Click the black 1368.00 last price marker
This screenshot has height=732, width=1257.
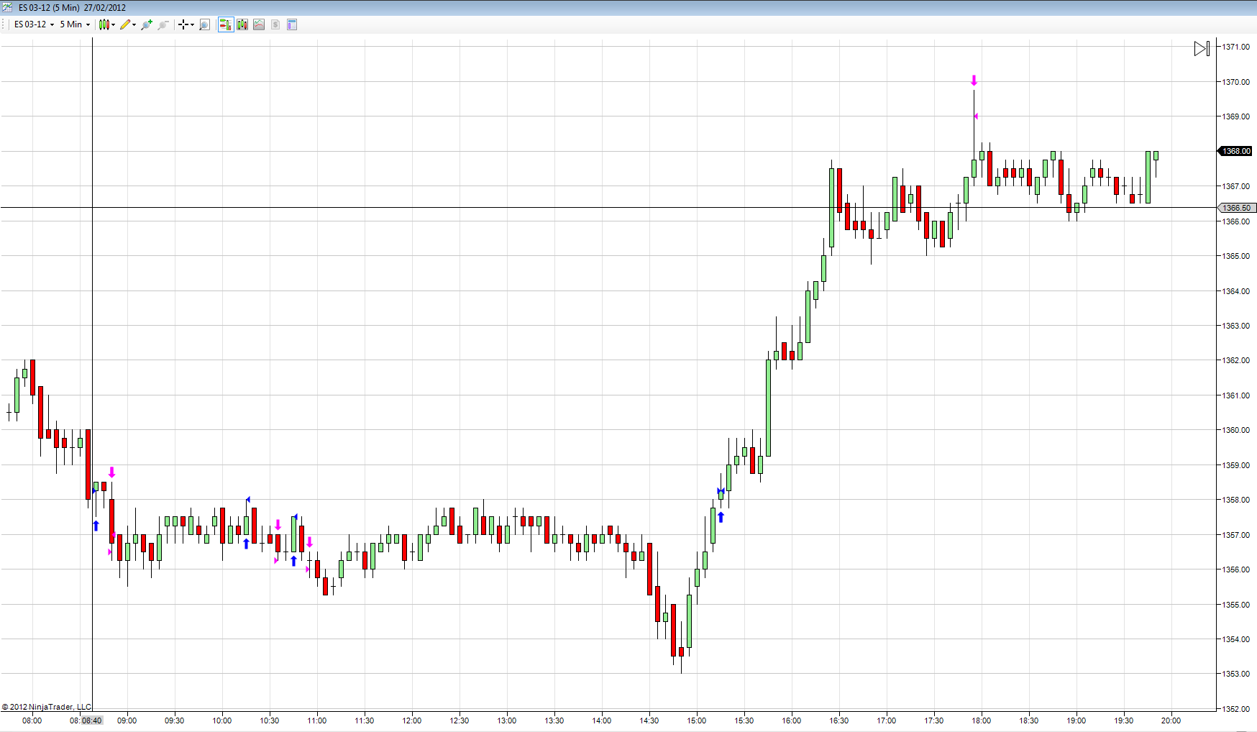[1236, 151]
